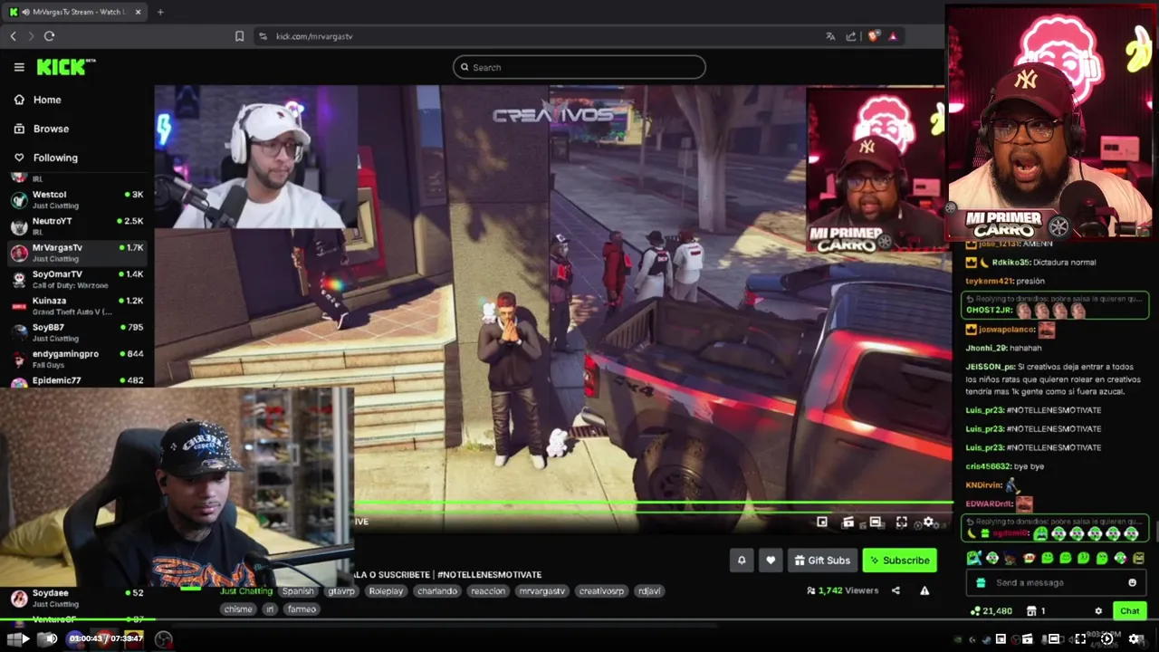1159x652 pixels.
Task: Open outer player settings gear at bottom right
Action: click(1133, 639)
